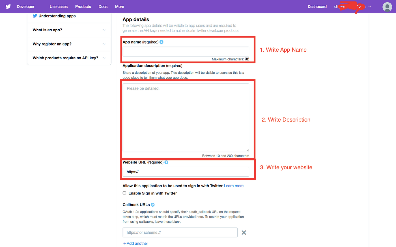This screenshot has width=396, height=247.
Task: Expand the 'What is an app?' section
Action: click(69, 30)
